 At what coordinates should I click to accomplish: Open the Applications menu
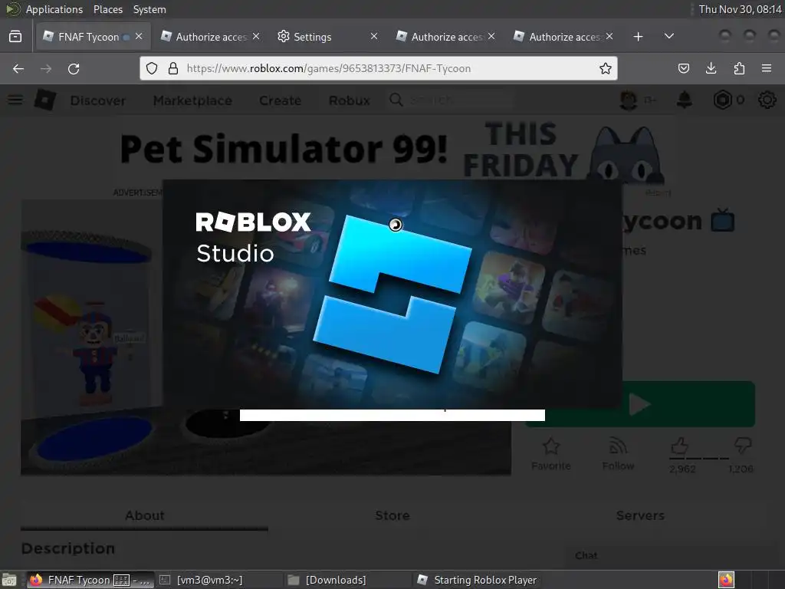[54, 9]
